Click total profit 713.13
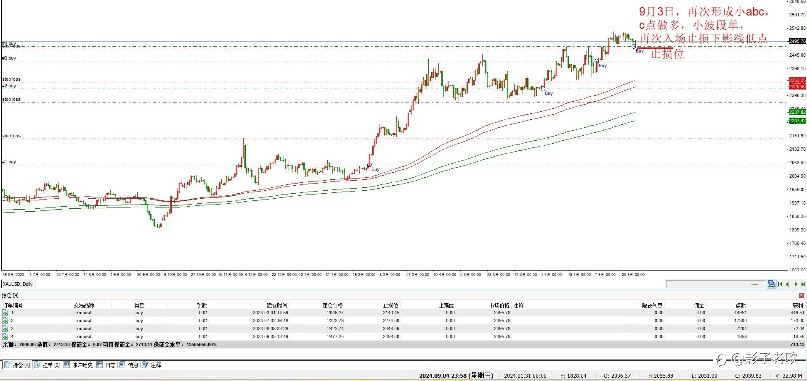The height and width of the screenshot is (381, 807). coord(797,344)
